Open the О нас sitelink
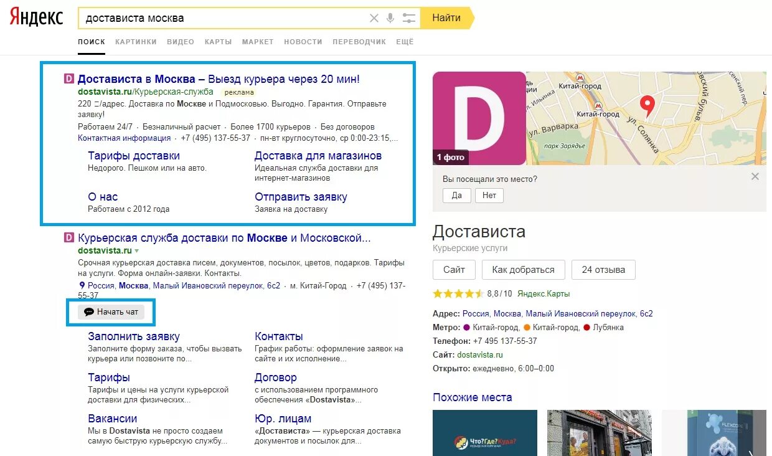This screenshot has width=772, height=456. 103,197
